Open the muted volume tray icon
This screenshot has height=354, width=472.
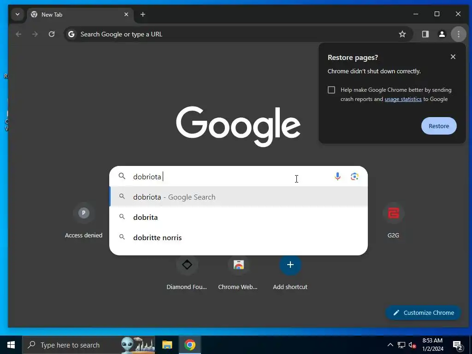pyautogui.click(x=413, y=345)
